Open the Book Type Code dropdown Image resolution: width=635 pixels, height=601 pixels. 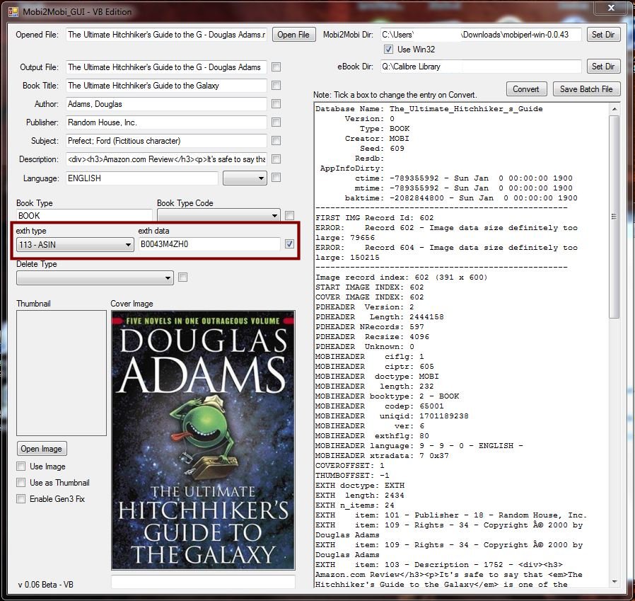[219, 215]
